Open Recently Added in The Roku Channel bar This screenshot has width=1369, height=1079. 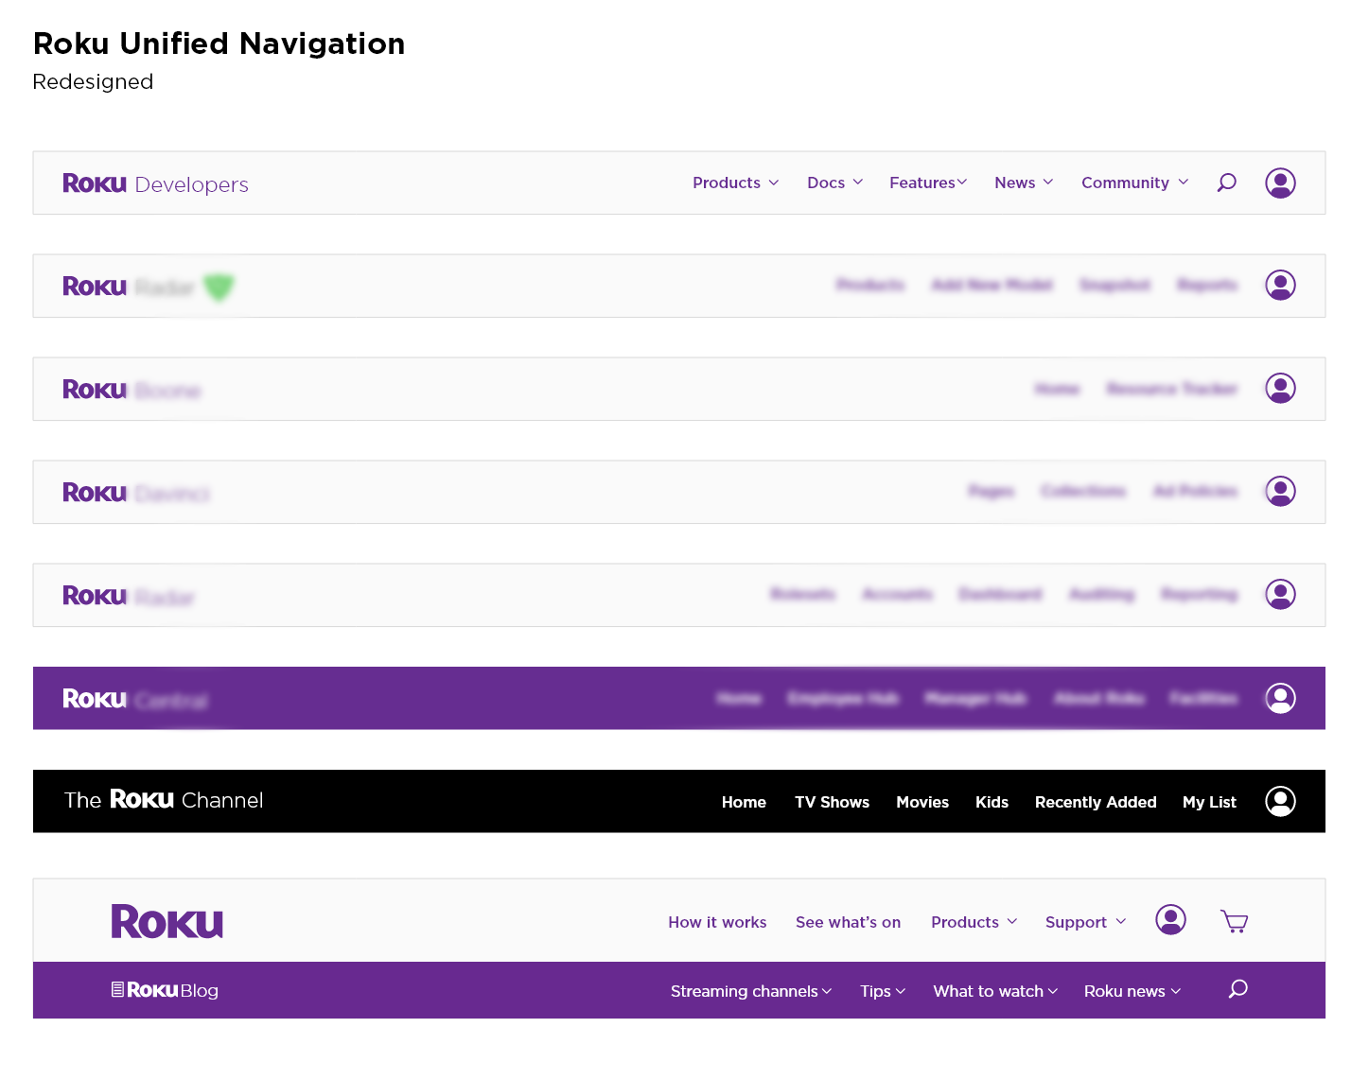1096,802
